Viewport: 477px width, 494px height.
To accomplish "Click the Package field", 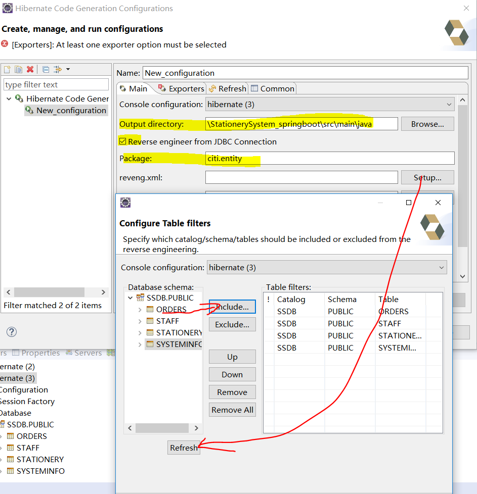I will coord(330,158).
